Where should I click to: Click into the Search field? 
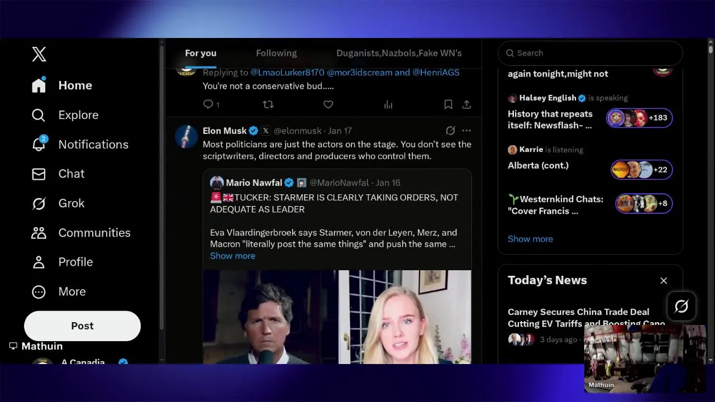click(590, 53)
